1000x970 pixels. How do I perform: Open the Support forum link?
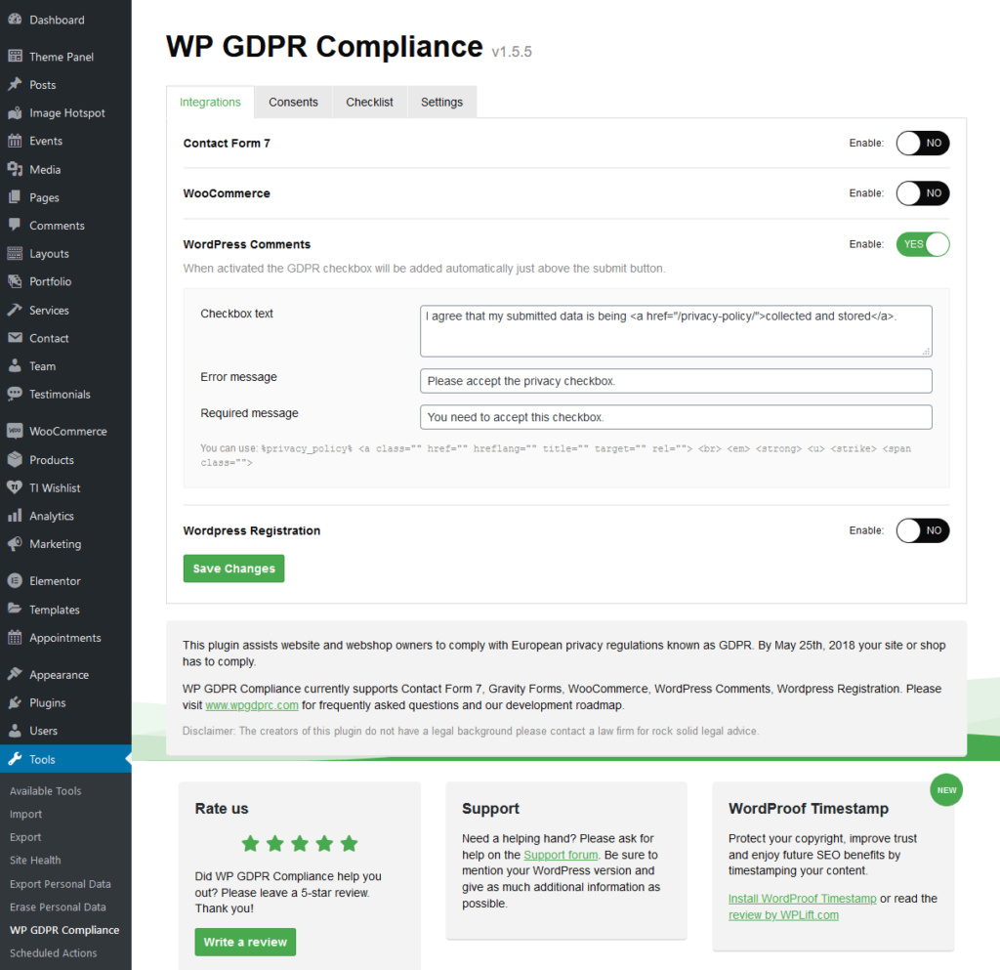(x=561, y=855)
